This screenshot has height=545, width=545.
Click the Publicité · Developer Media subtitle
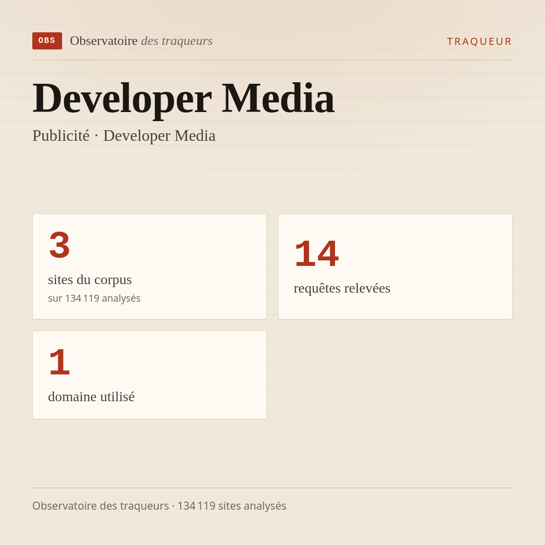[x=124, y=136]
